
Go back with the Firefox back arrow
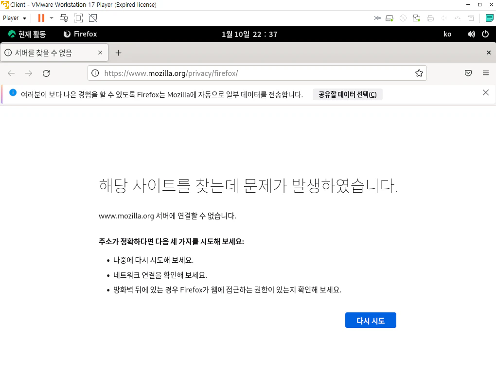pos(11,73)
